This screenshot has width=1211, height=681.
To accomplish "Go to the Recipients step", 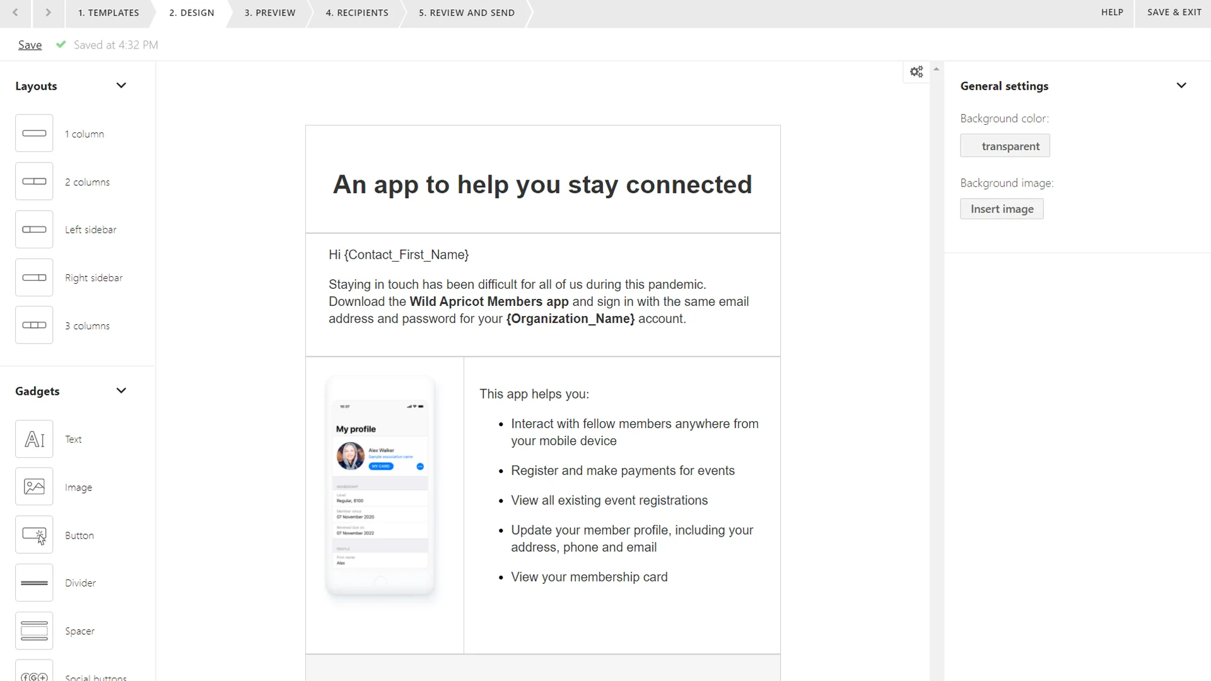I will [x=356, y=13].
